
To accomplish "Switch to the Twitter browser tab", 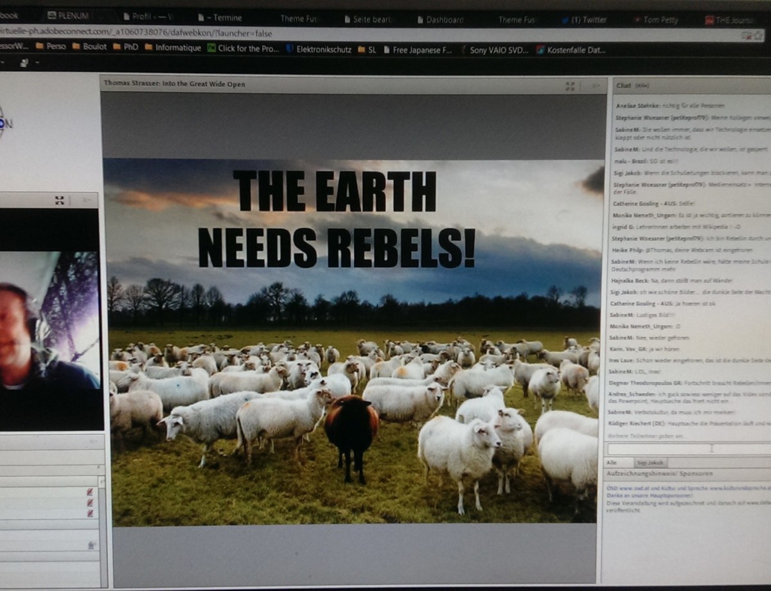I will (x=588, y=19).
